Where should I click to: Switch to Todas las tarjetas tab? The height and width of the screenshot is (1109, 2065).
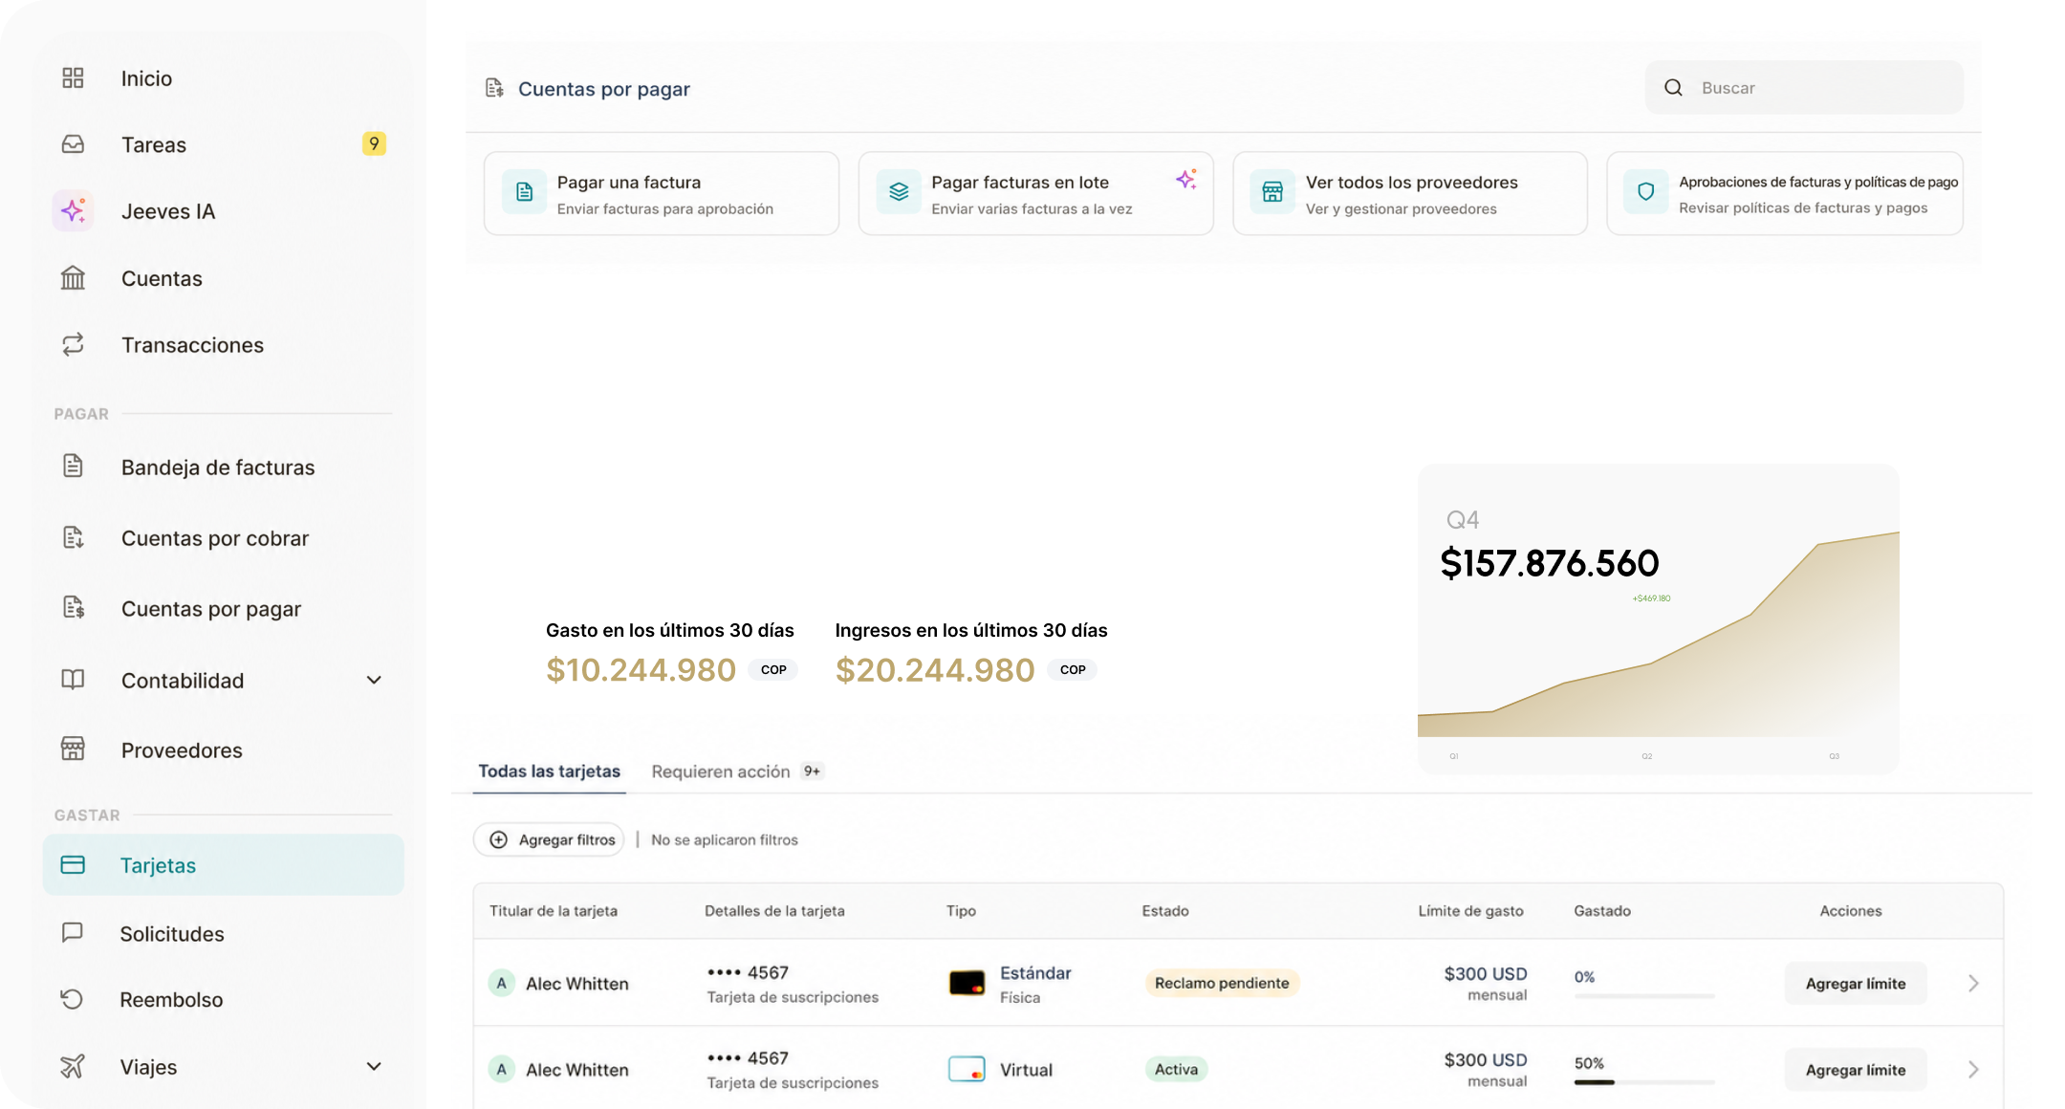click(549, 771)
